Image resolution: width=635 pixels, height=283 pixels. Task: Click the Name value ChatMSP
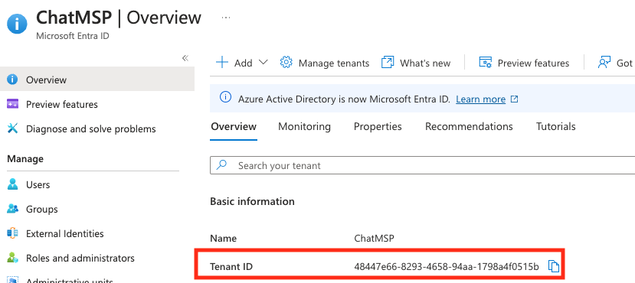[374, 239]
